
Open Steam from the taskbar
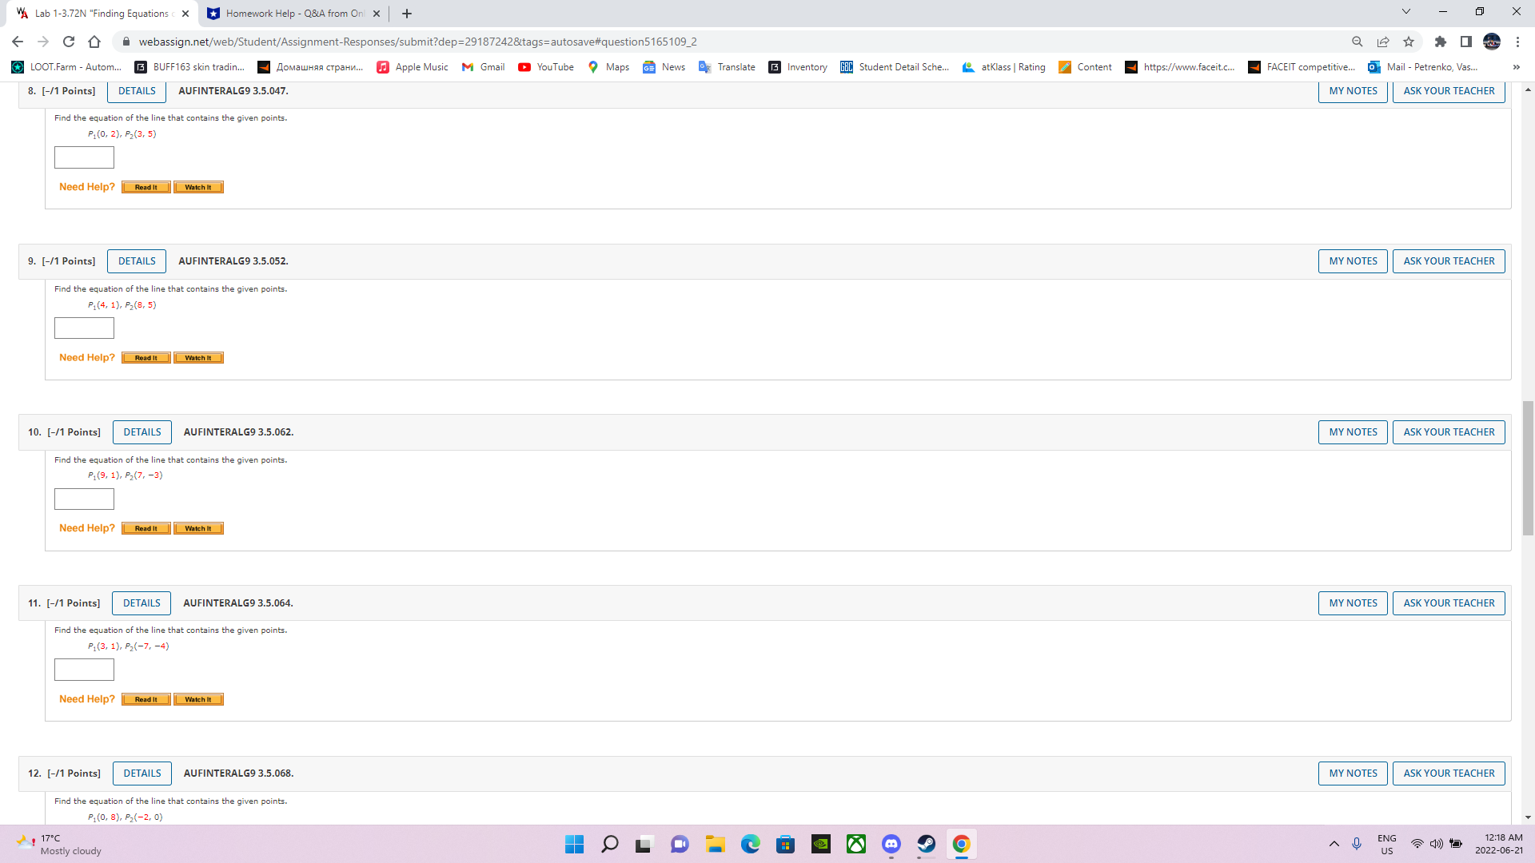tap(926, 844)
